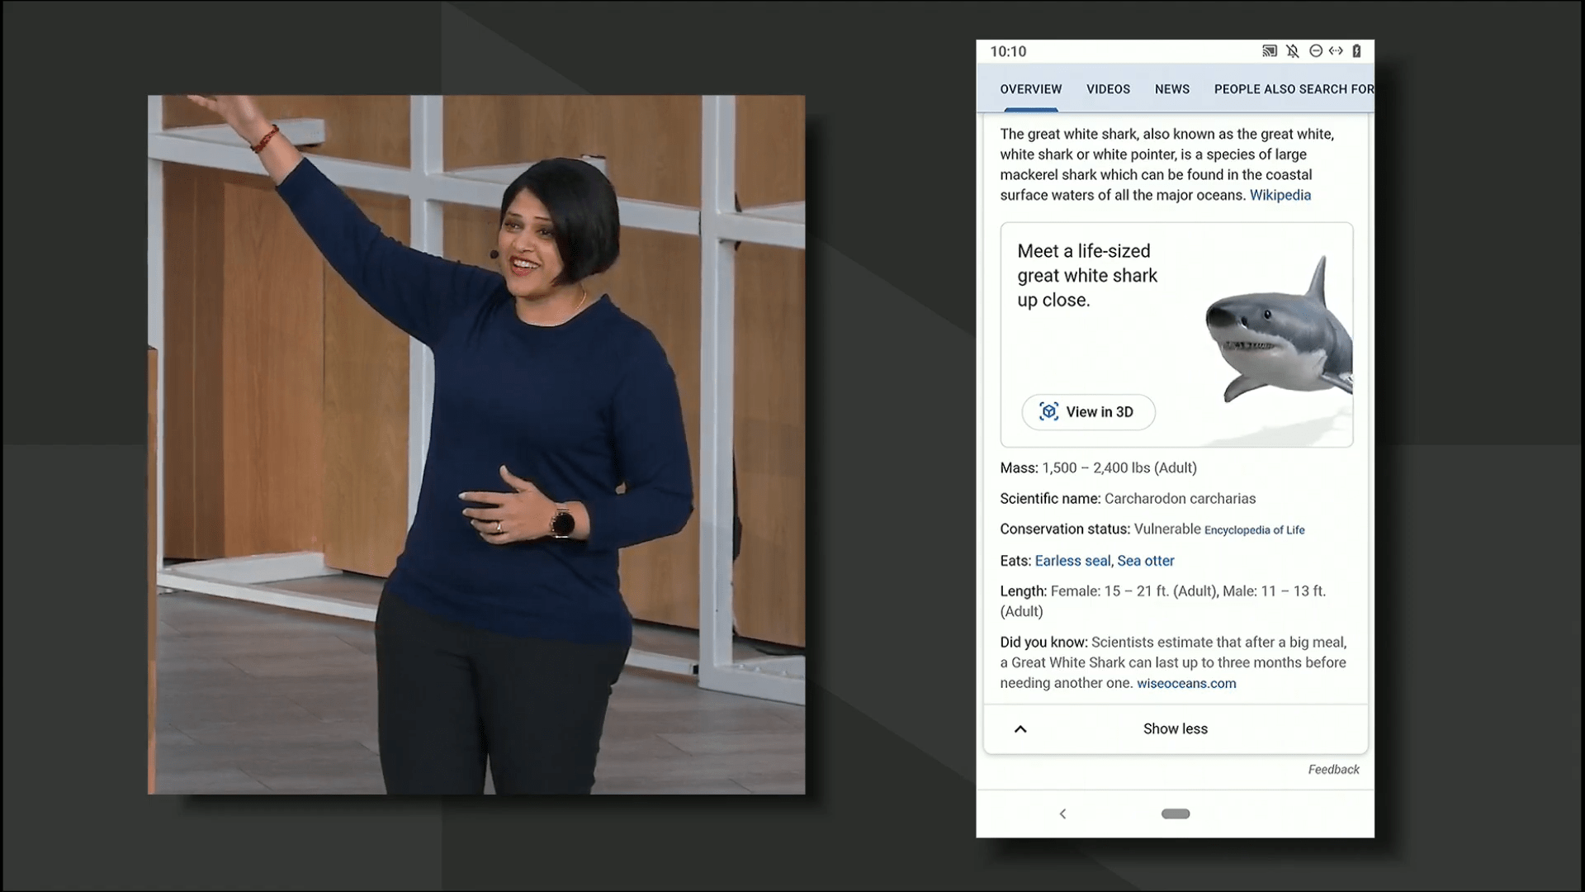Tap the cast icon in status bar
The width and height of the screenshot is (1585, 892).
tap(1269, 51)
